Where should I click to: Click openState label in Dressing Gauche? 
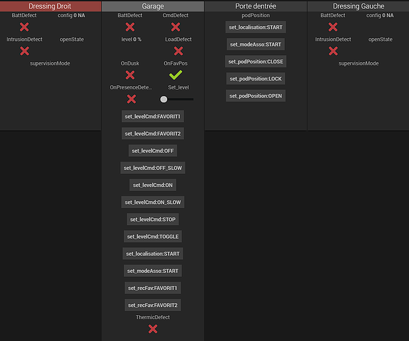[380, 40]
